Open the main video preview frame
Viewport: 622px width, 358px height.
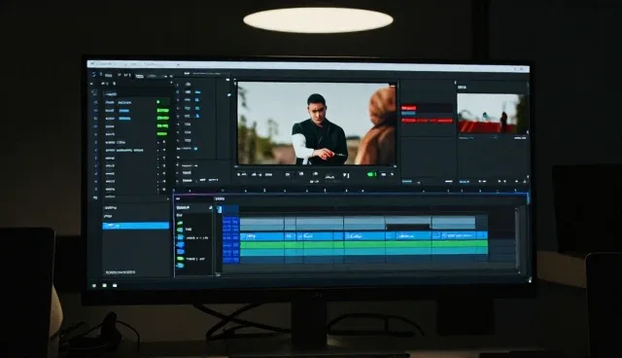[x=317, y=124]
